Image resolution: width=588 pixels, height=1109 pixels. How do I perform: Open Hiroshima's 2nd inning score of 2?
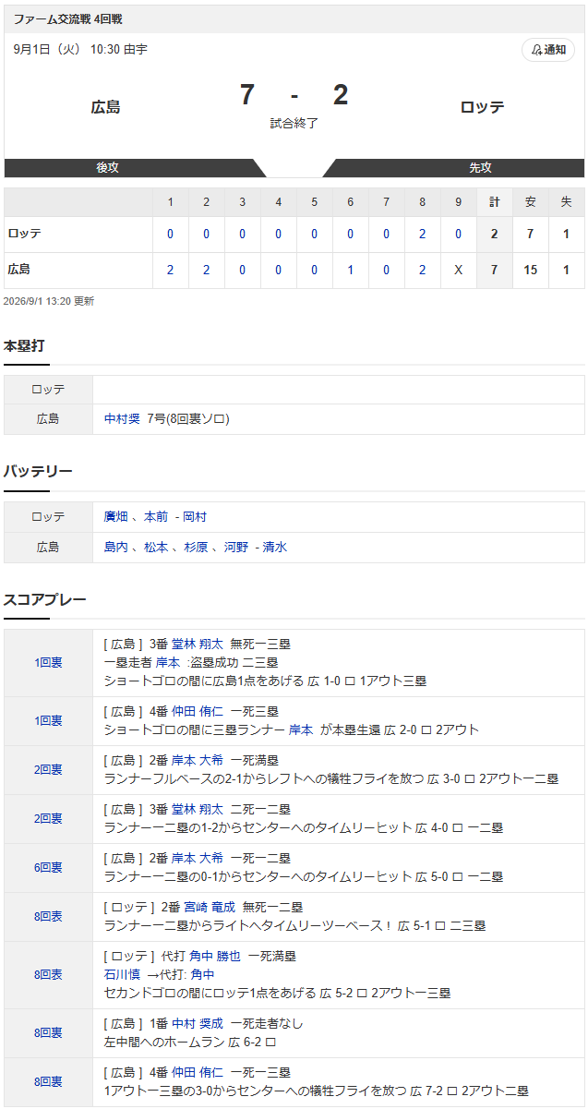[x=206, y=271]
